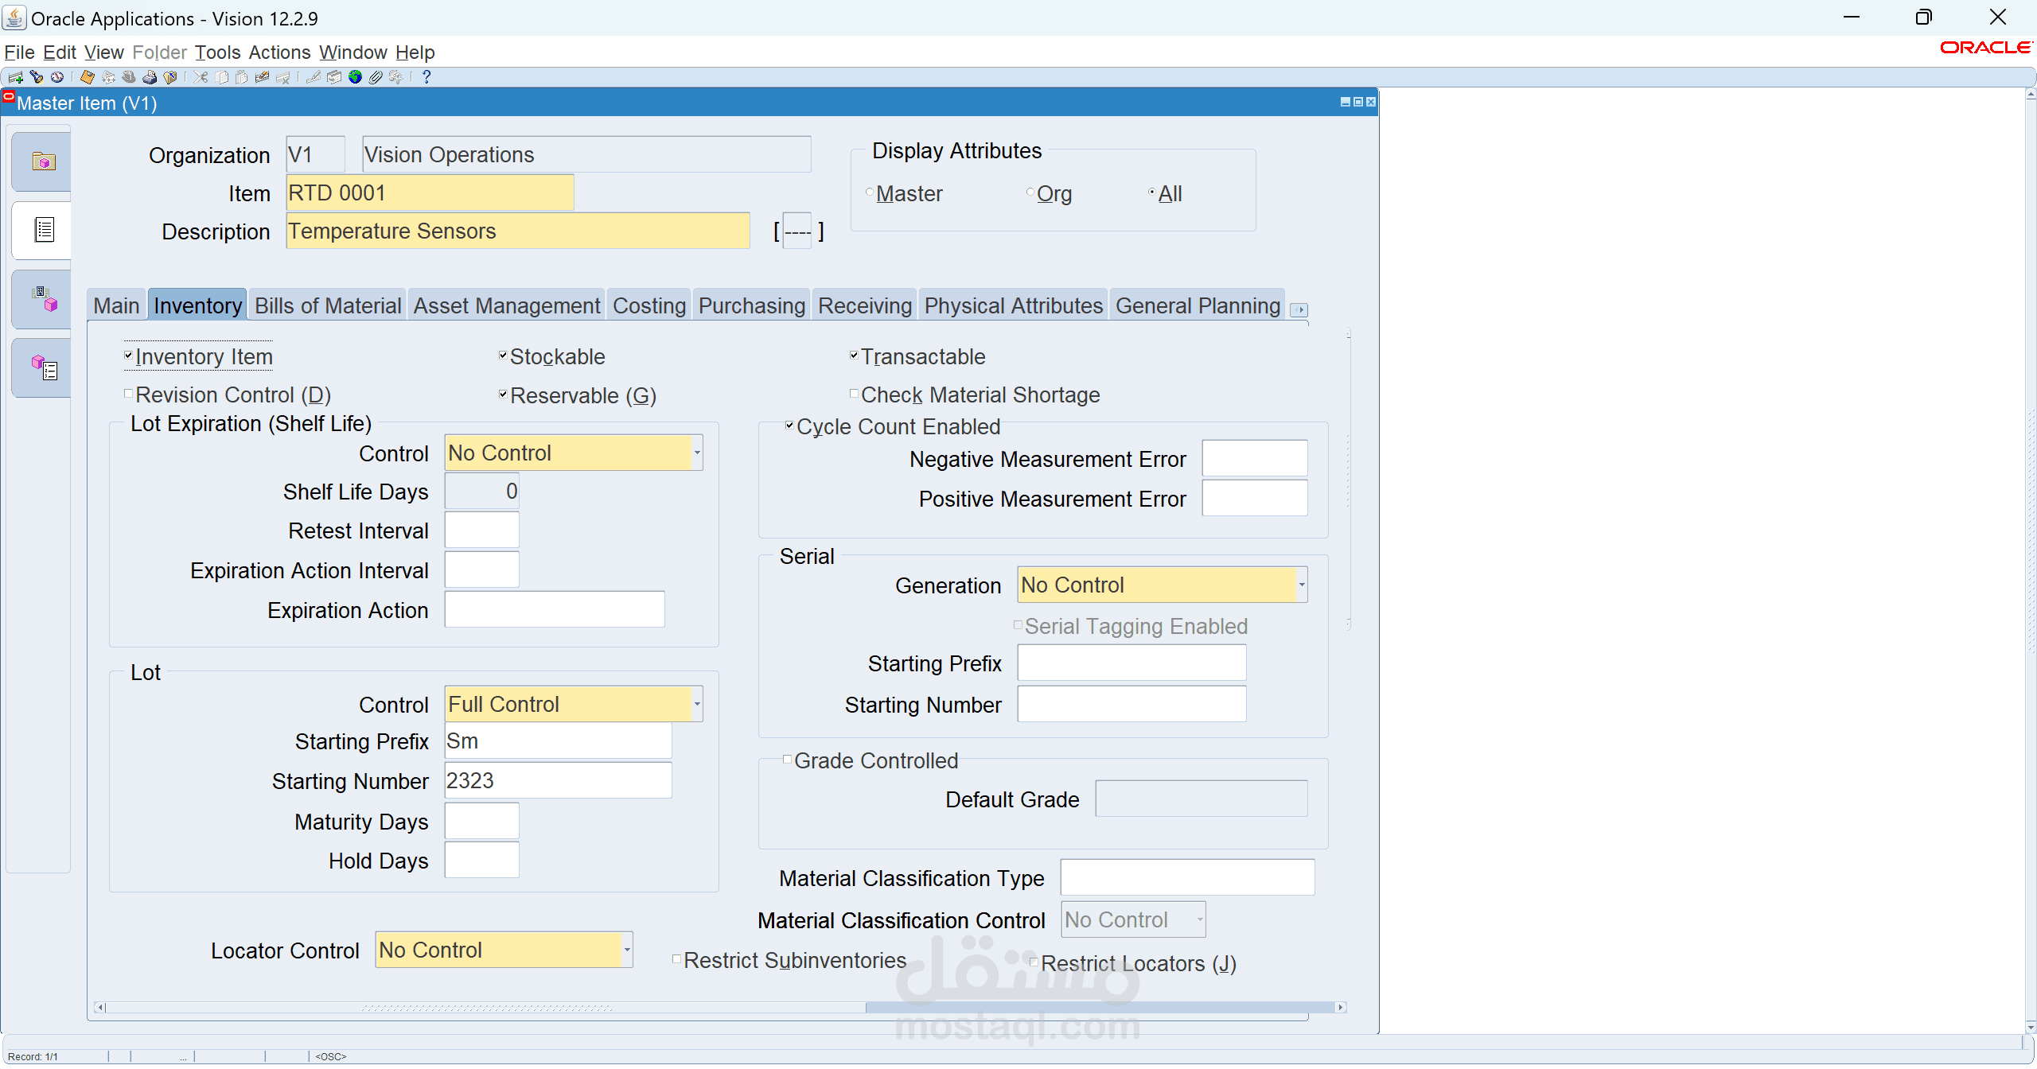Click the Cut scissors icon
The image size is (2037, 1069).
pyautogui.click(x=201, y=77)
